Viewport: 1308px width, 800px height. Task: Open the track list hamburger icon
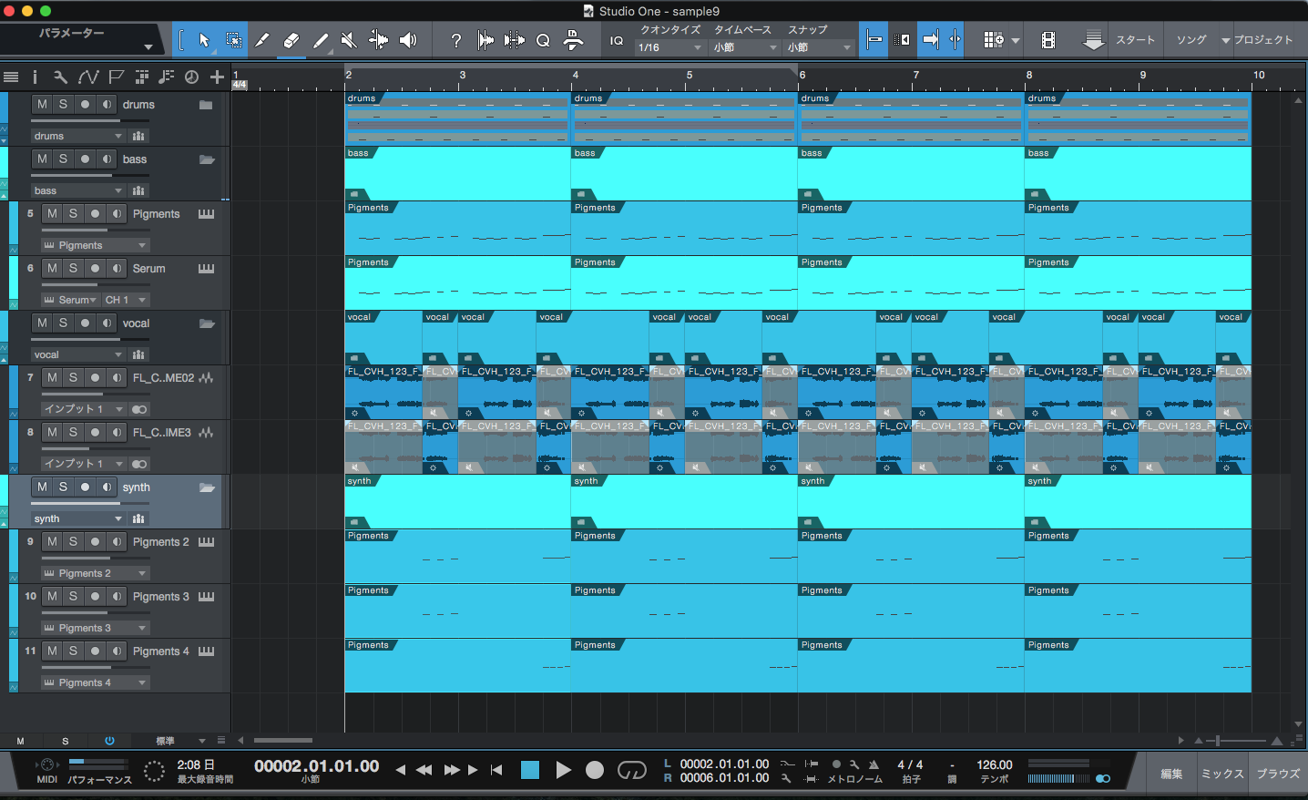click(x=11, y=77)
